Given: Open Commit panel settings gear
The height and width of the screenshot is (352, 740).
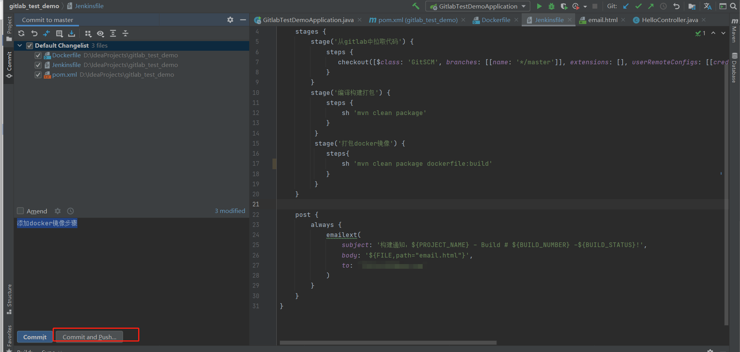Looking at the screenshot, I should (230, 20).
